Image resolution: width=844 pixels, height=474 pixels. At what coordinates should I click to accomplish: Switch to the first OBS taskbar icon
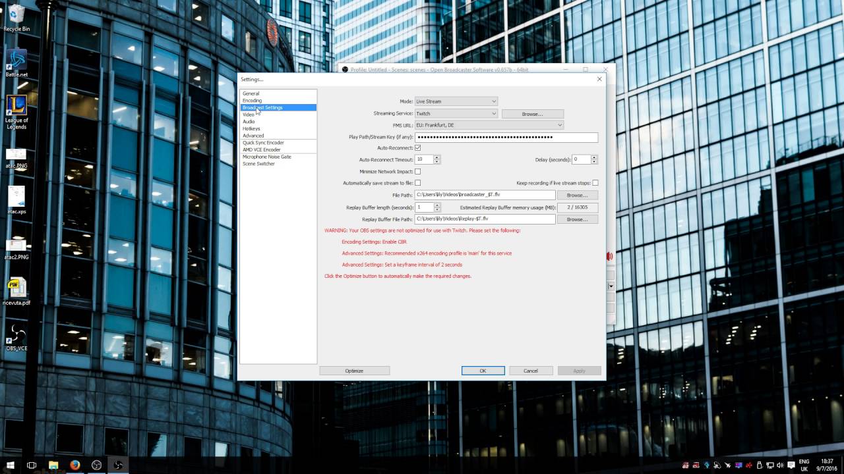96,465
